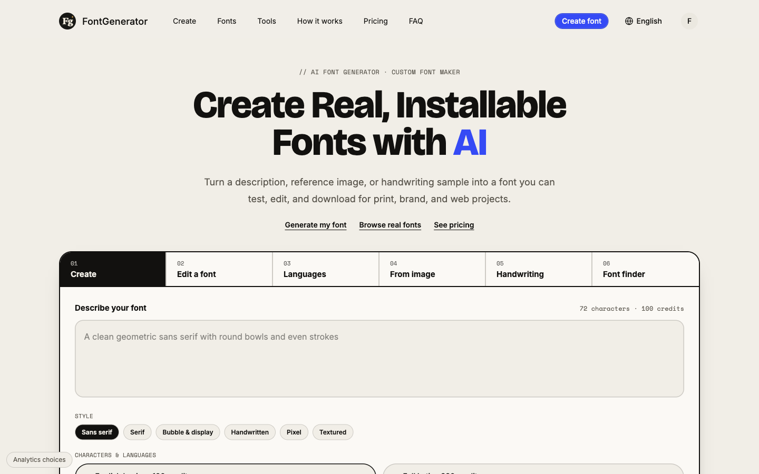Viewport: 759px width, 474px height.
Task: Pick the Handwritten style chip
Action: tap(250, 432)
